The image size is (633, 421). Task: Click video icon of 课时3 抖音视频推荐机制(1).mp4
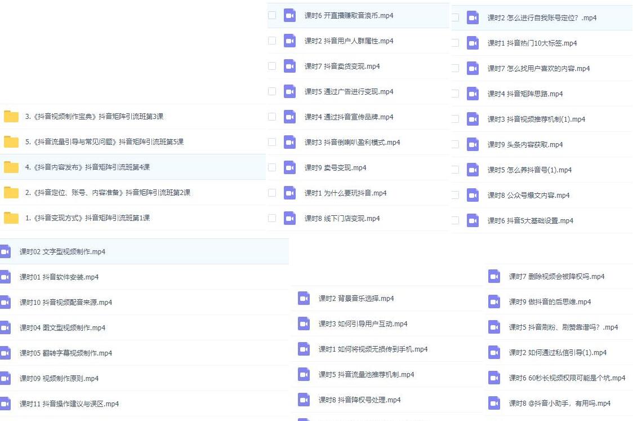(472, 119)
